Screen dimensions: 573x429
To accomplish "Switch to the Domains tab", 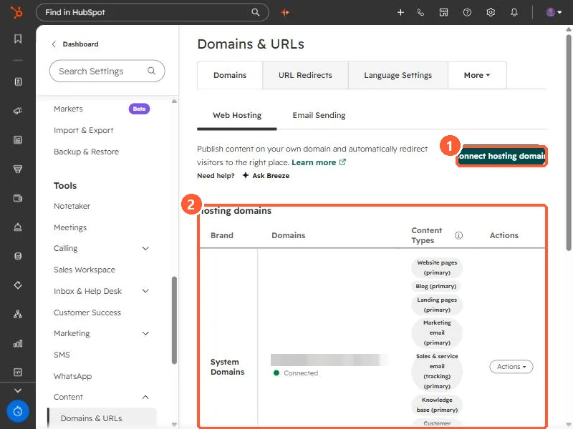I will 230,75.
